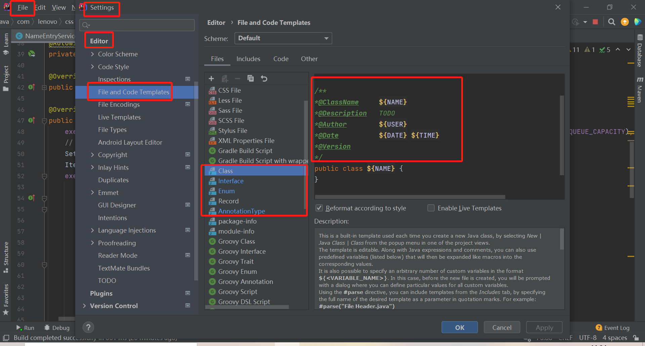The width and height of the screenshot is (645, 346).
Task: Click the UTF-8 encoding status item
Action: 588,338
